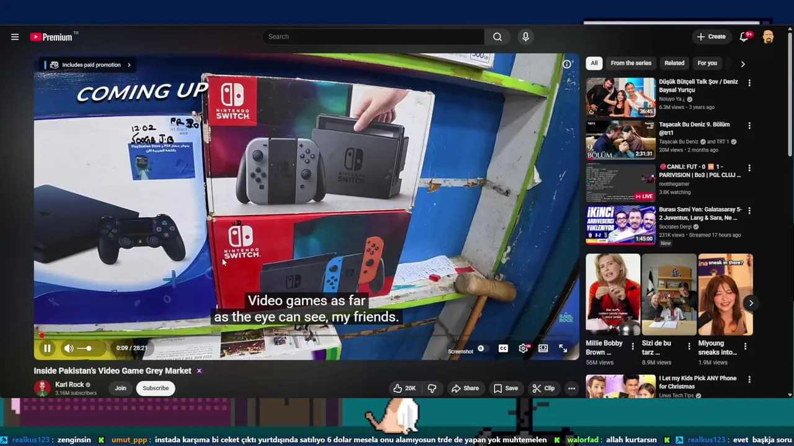This screenshot has height=446, width=794.
Task: Open the 'Burası Sami Yen: Galatasaray' title
Action: click(700, 214)
